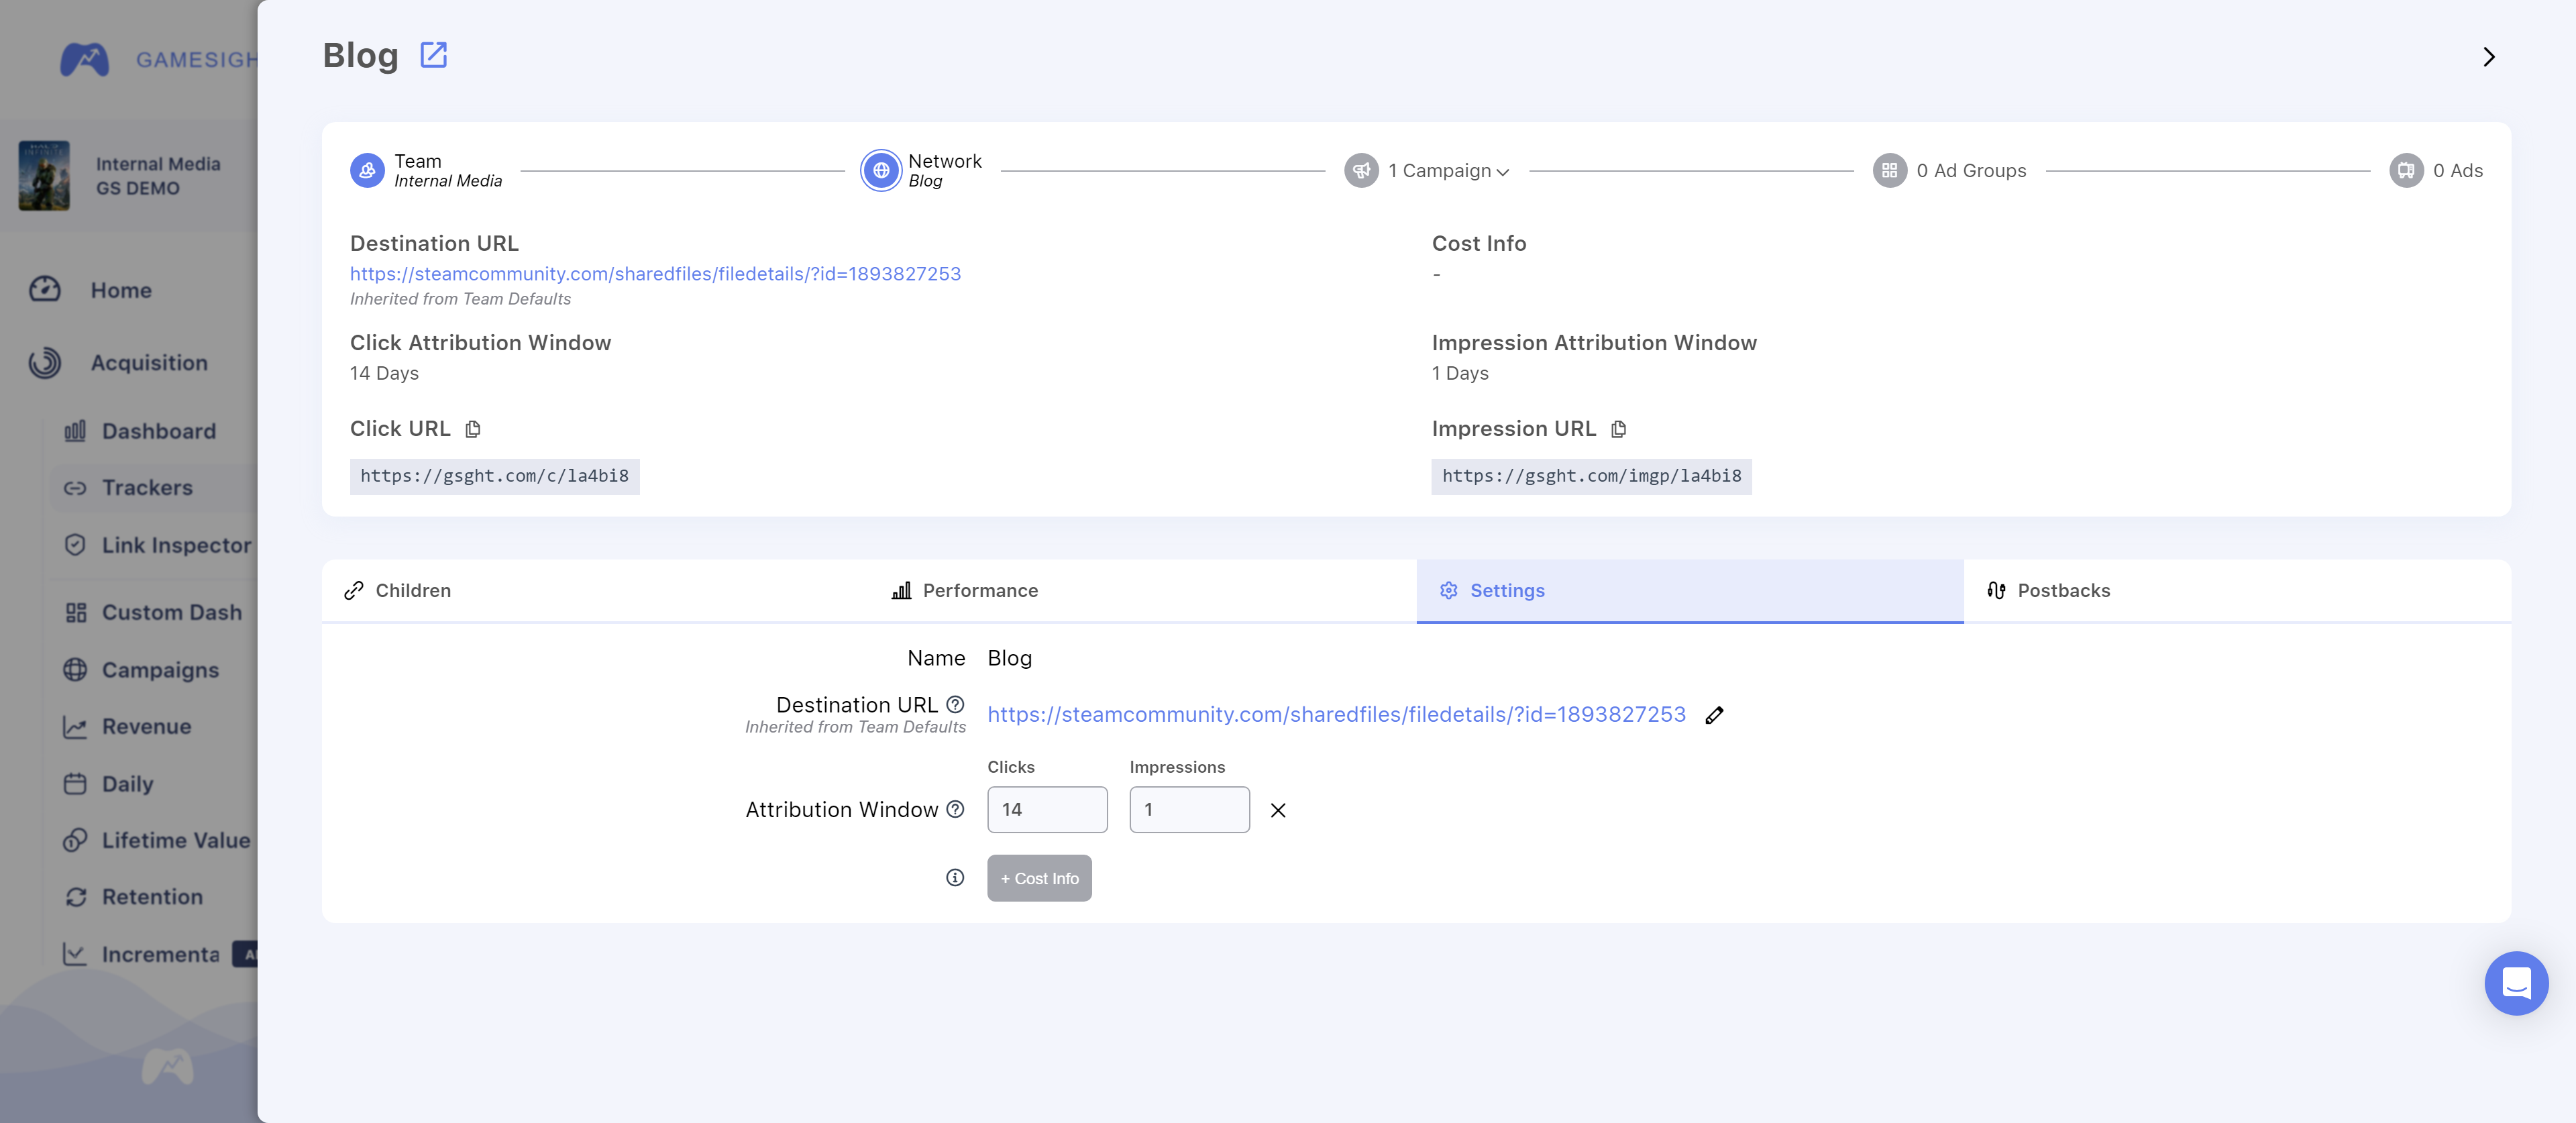Image resolution: width=2576 pixels, height=1123 pixels.
Task: Click the Home gauge icon
Action: click(45, 290)
